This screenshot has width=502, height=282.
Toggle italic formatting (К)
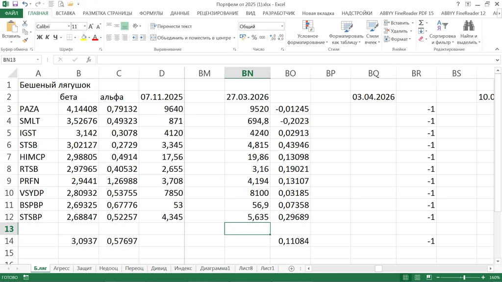tap(48, 37)
